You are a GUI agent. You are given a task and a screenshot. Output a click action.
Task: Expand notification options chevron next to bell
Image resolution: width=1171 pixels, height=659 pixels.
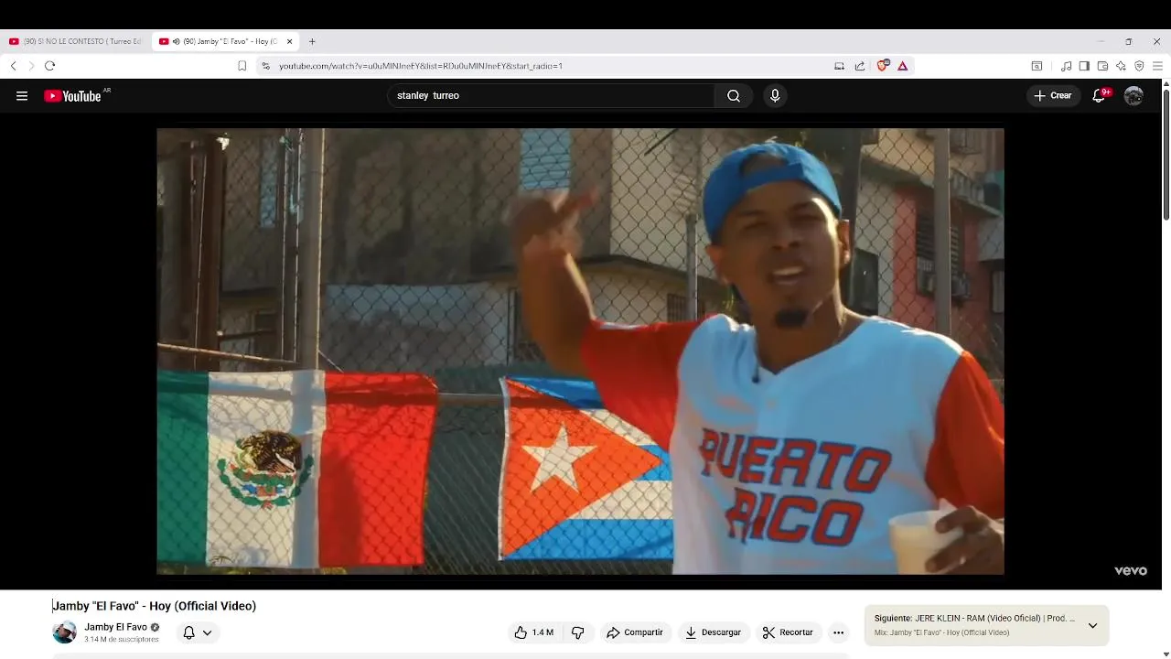coord(208,632)
